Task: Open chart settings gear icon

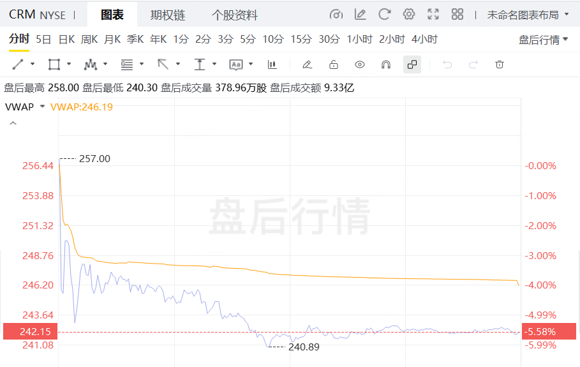Action: pos(409,14)
